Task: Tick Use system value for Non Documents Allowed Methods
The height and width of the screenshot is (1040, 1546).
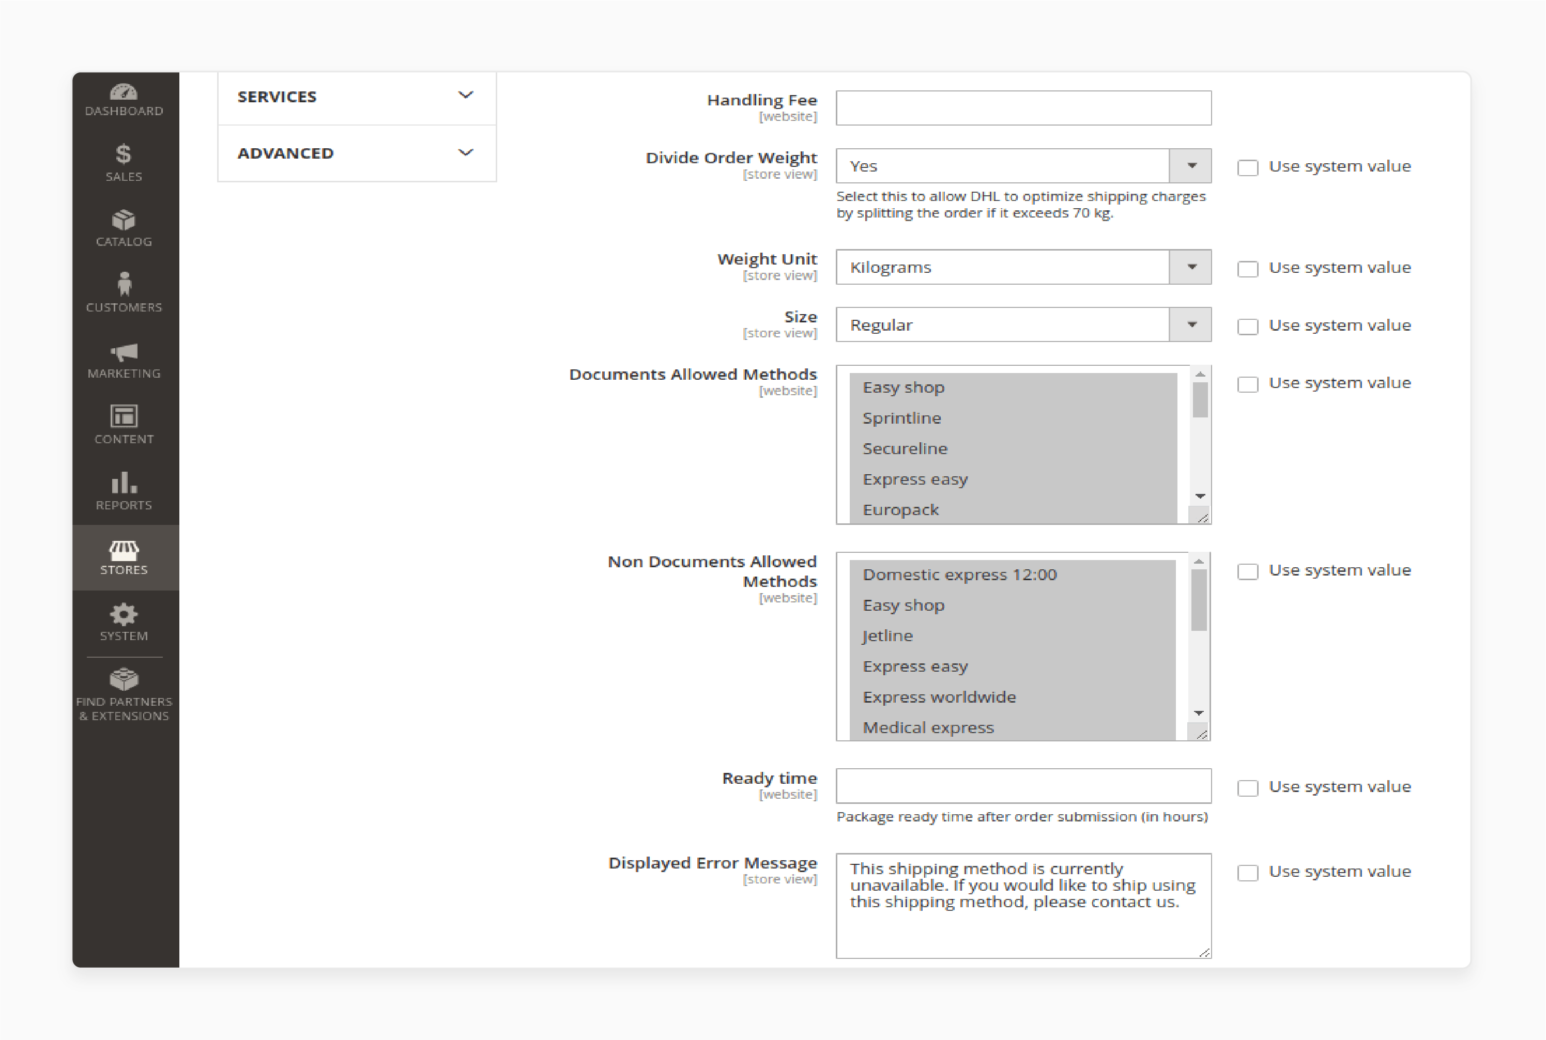Action: [1247, 571]
